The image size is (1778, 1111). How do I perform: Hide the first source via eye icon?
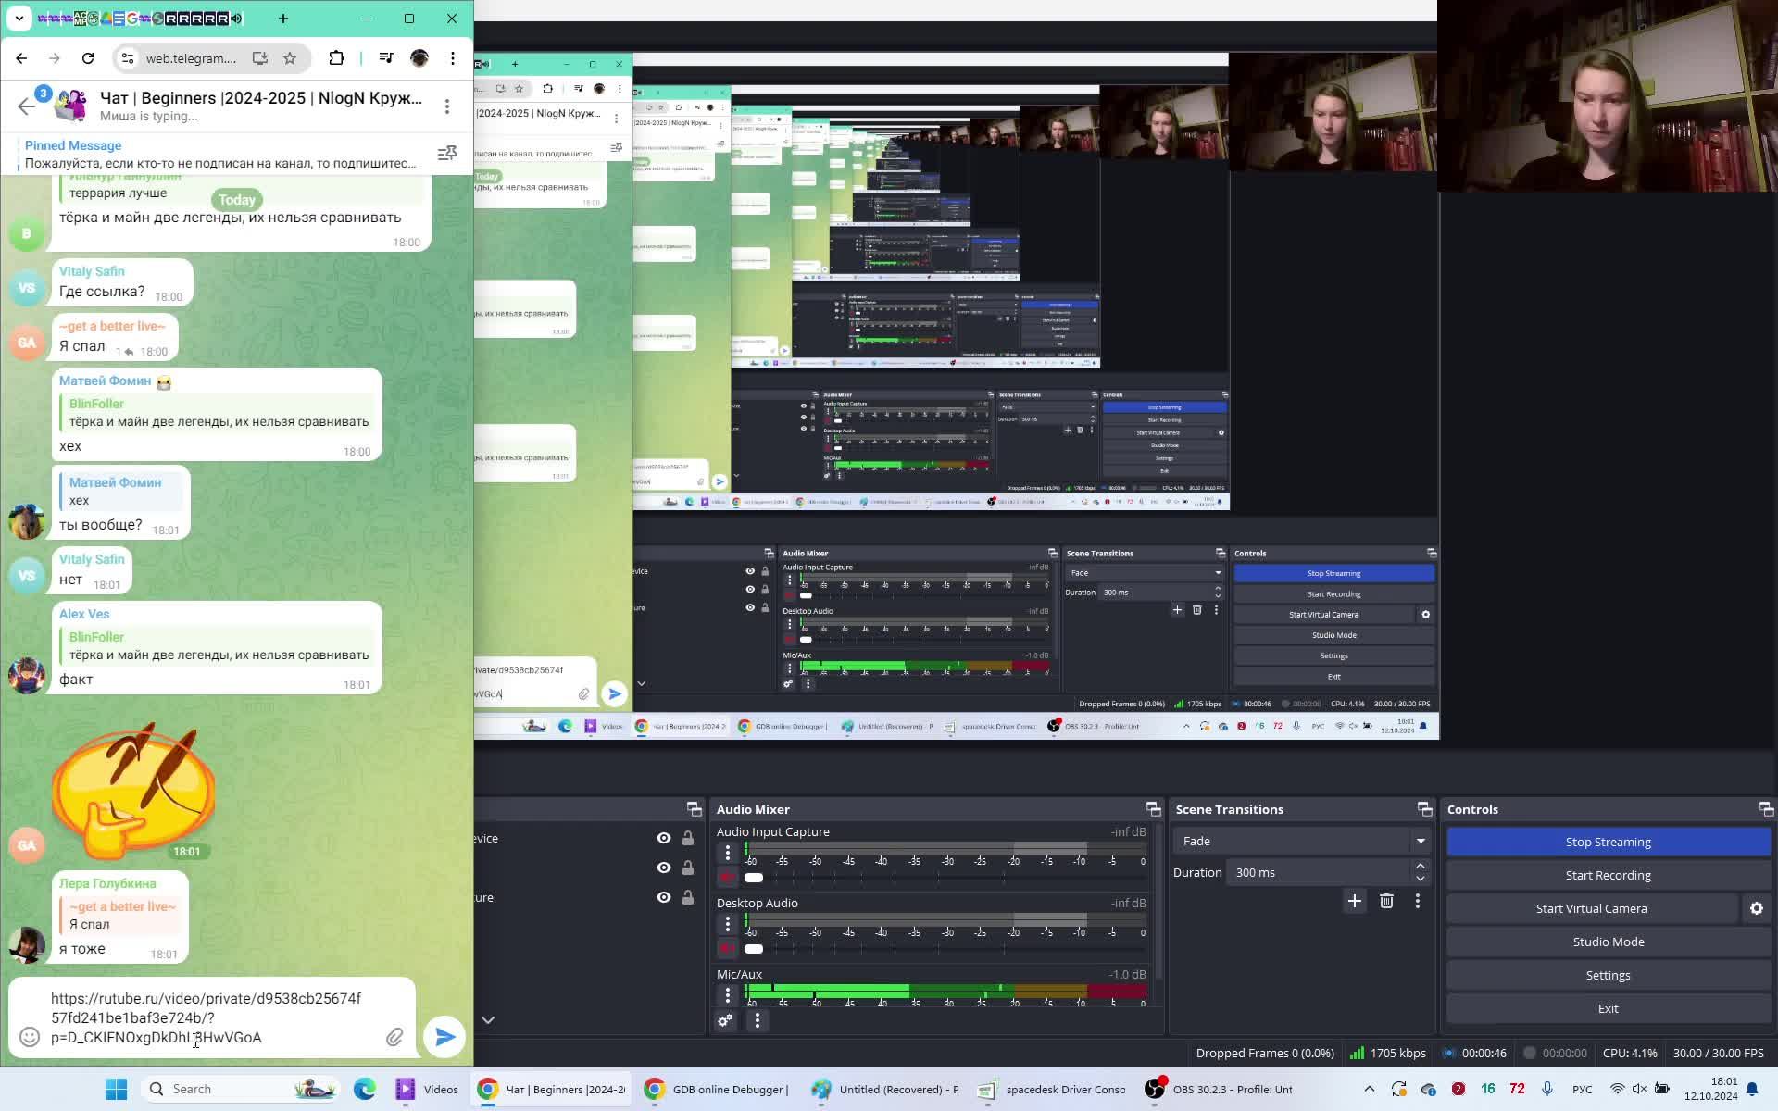(x=664, y=838)
